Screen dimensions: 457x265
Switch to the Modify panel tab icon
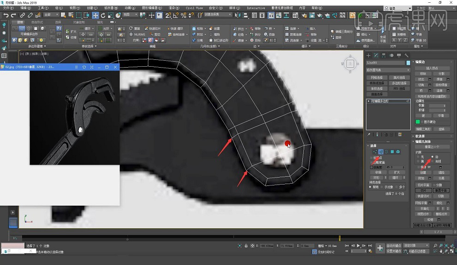click(x=376, y=55)
